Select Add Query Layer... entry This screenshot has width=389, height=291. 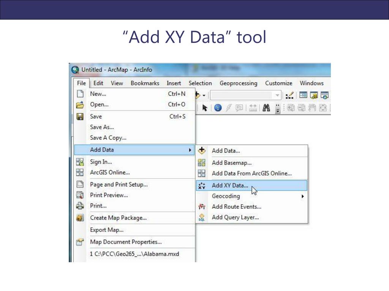click(x=251, y=217)
